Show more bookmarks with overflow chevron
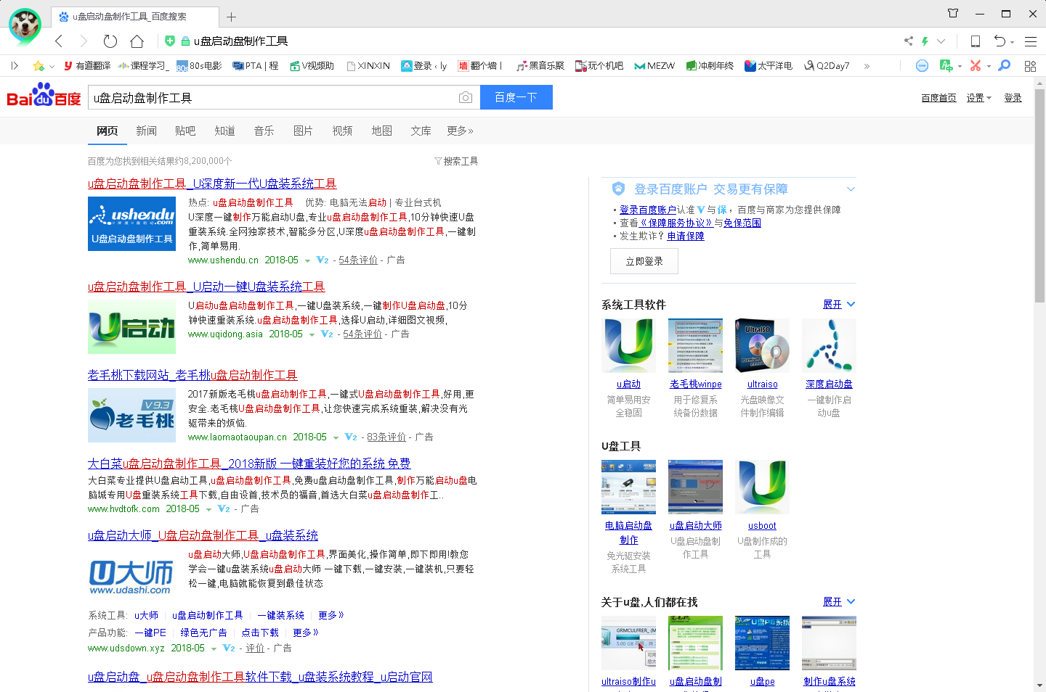 point(867,66)
